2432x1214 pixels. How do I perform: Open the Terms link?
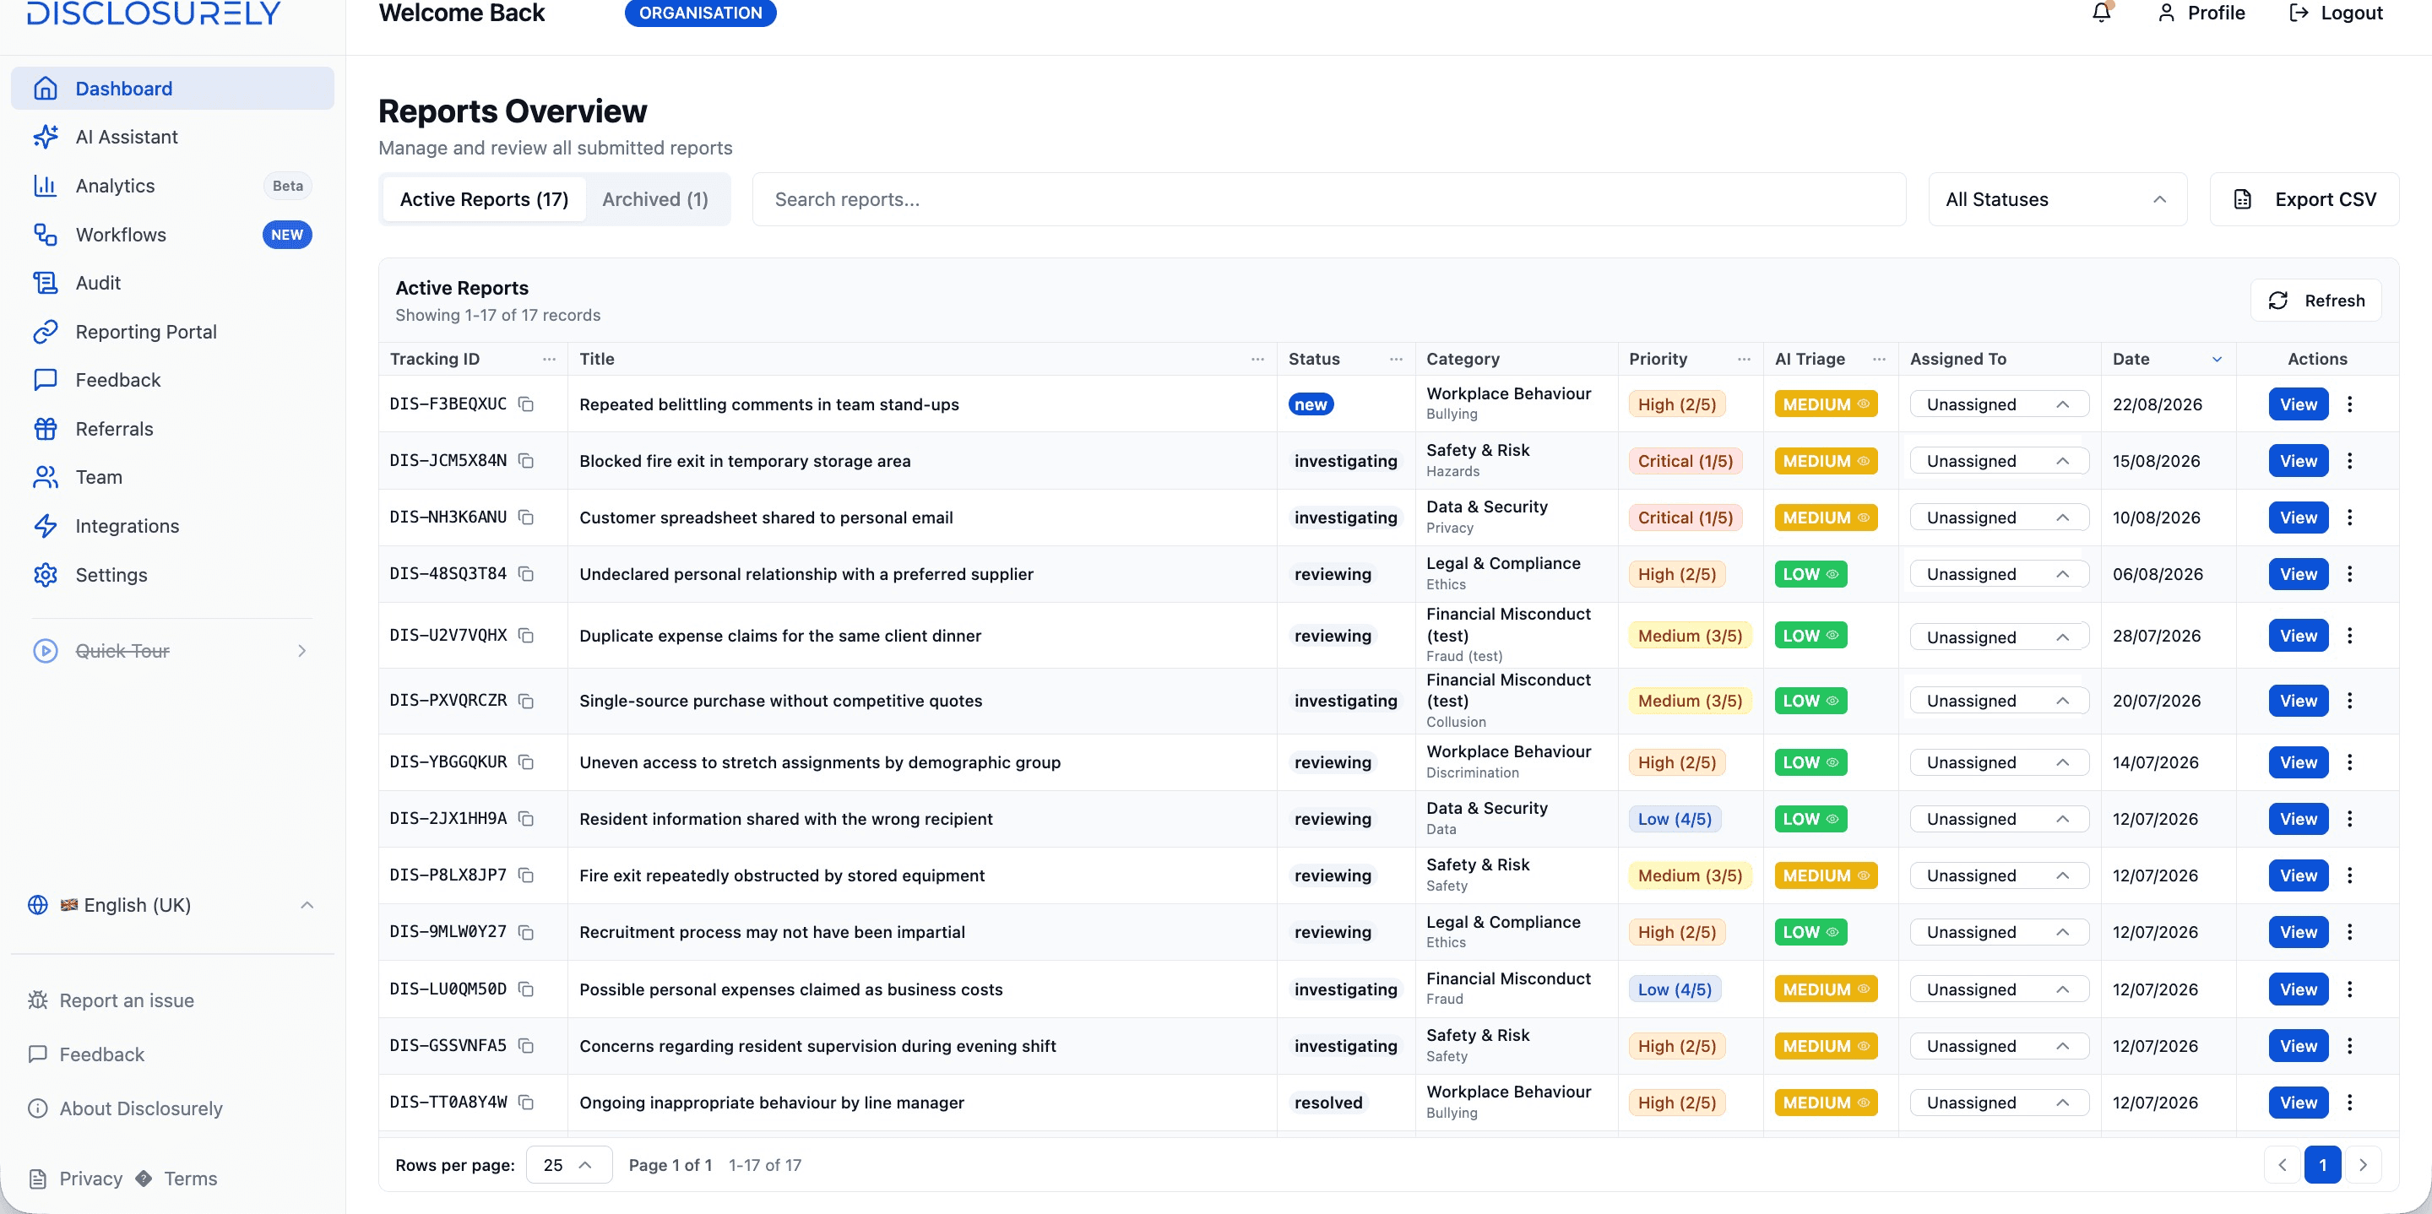tap(190, 1179)
